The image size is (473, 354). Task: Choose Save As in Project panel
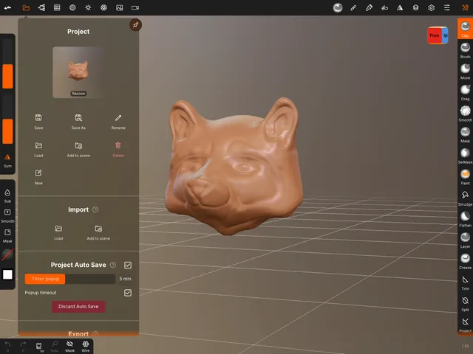tap(78, 122)
